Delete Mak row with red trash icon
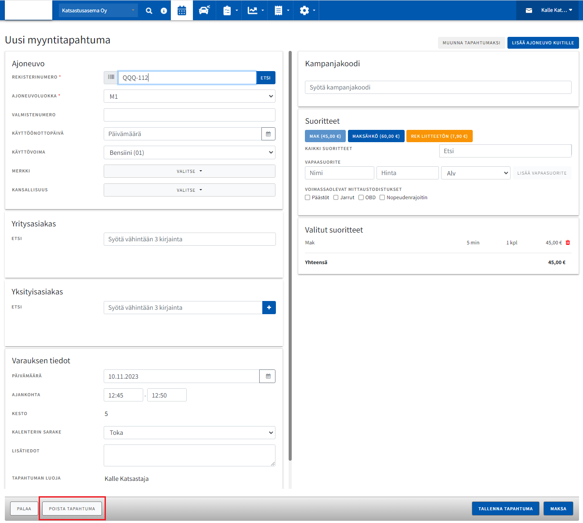Image resolution: width=583 pixels, height=523 pixels. point(568,243)
